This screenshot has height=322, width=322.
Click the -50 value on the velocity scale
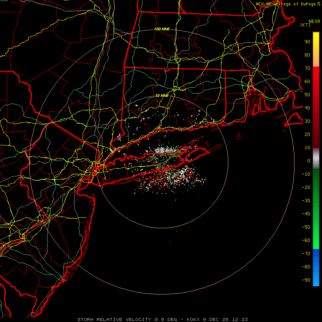(x=306, y=227)
